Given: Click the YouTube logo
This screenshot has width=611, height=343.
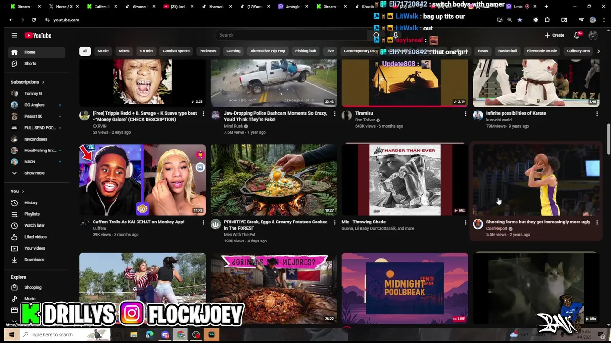Looking at the screenshot, I should pos(38,35).
